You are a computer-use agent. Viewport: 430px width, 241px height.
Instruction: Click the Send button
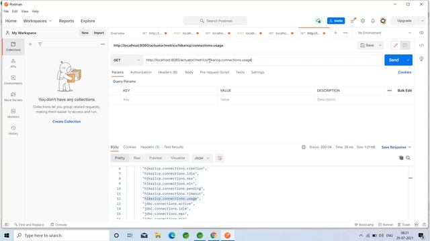click(x=394, y=60)
